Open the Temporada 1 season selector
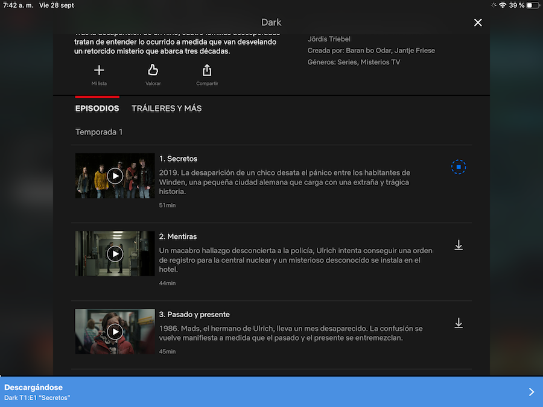543x407 pixels. [99, 132]
